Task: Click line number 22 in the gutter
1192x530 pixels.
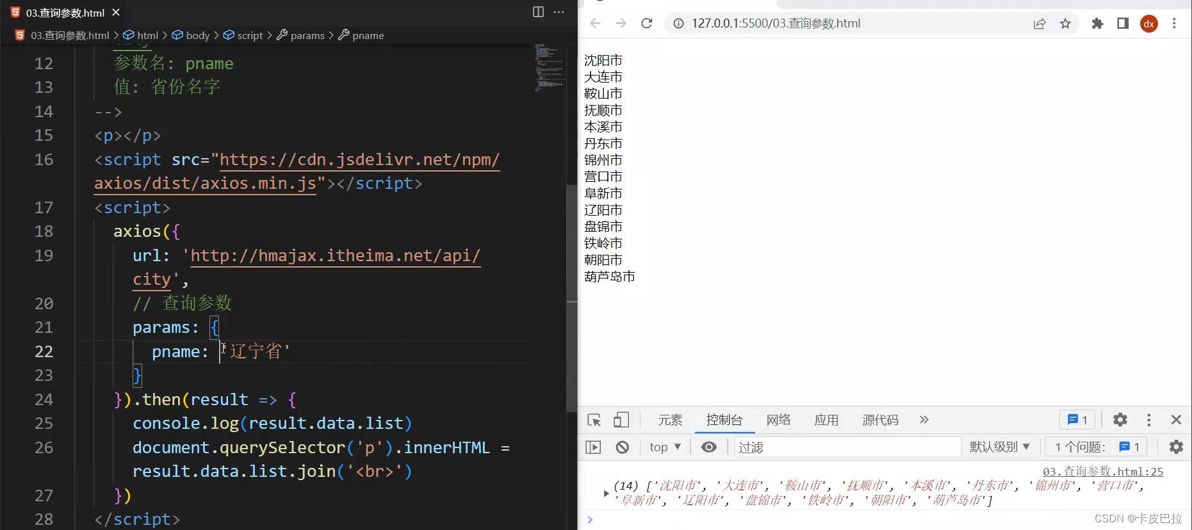Action: tap(44, 351)
